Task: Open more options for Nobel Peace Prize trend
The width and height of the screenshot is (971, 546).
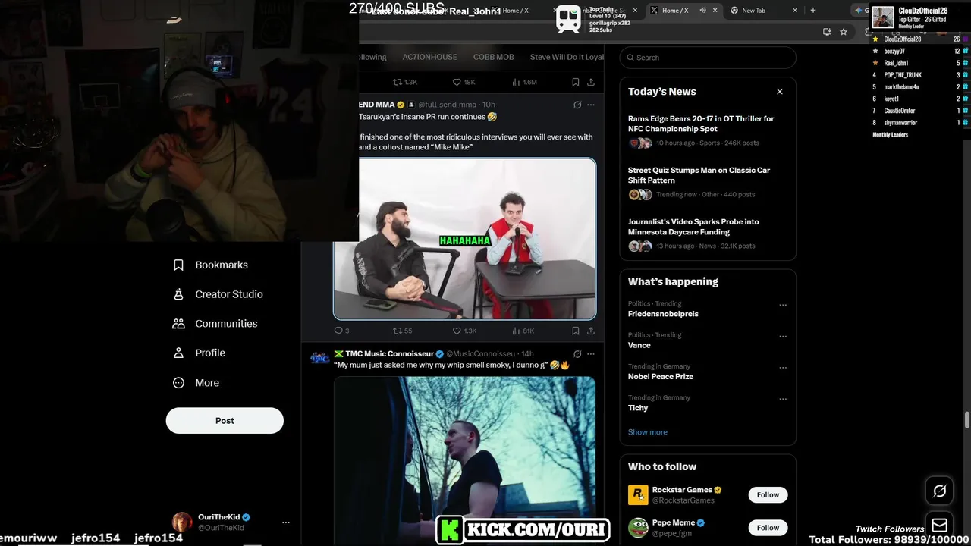Action: coord(783,369)
